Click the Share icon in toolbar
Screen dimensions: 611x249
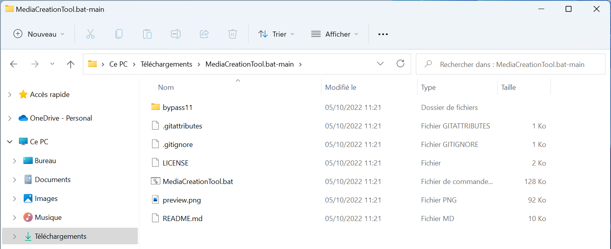tap(204, 34)
